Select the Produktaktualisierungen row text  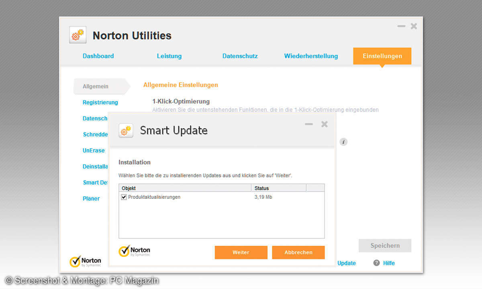(154, 197)
